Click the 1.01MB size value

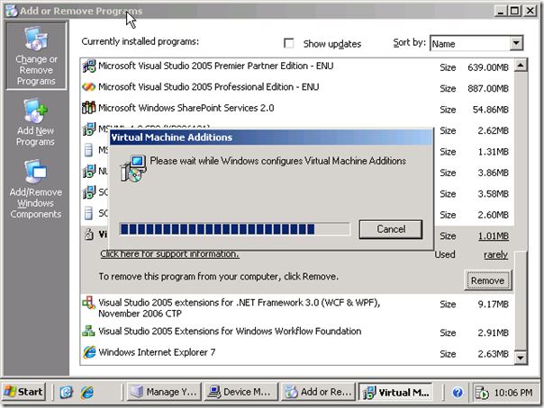pos(494,236)
